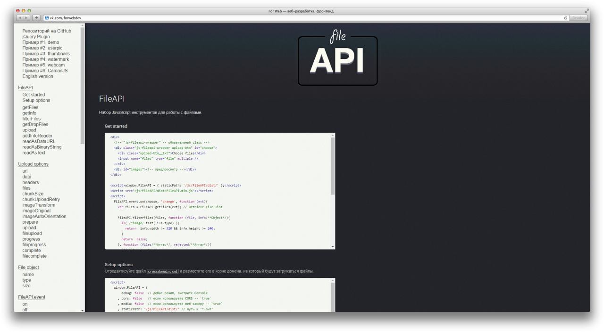
Task: Select readAsText in the sidebar
Action: click(34, 153)
